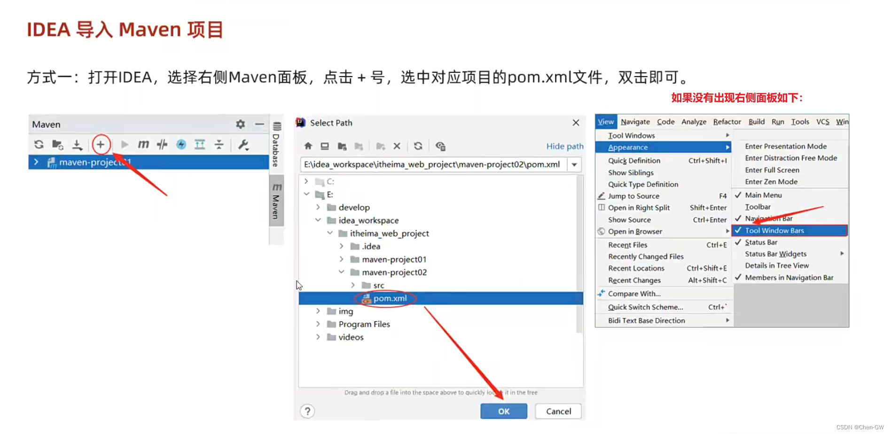Click Reload All Maven Projects icon
Image resolution: width=891 pixels, height=434 pixels.
click(39, 145)
